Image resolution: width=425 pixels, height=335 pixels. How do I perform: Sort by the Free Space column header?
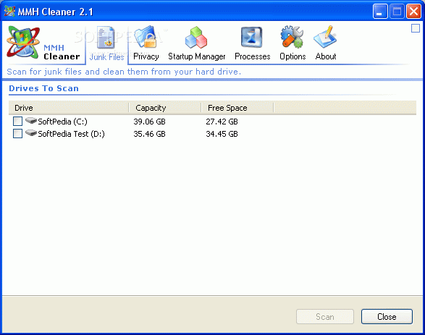point(237,108)
